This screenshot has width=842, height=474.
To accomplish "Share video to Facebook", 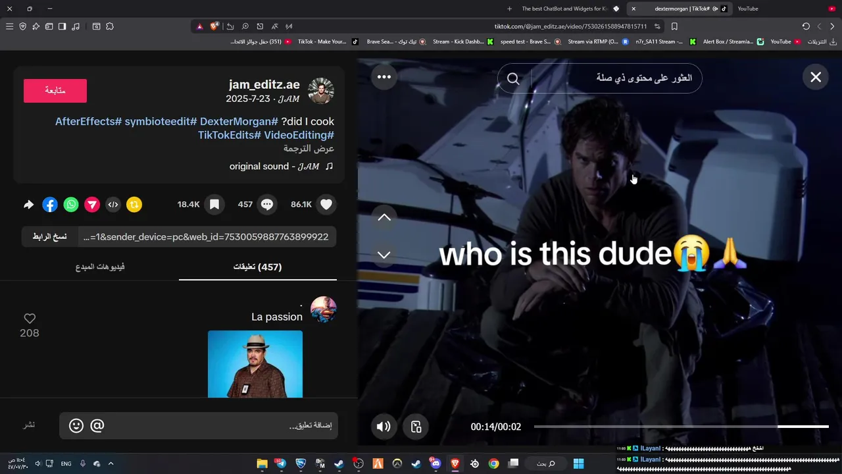I will [x=50, y=205].
